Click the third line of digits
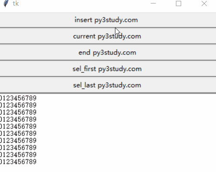Viewport: 216px width, 172px height. (x=18, y=112)
